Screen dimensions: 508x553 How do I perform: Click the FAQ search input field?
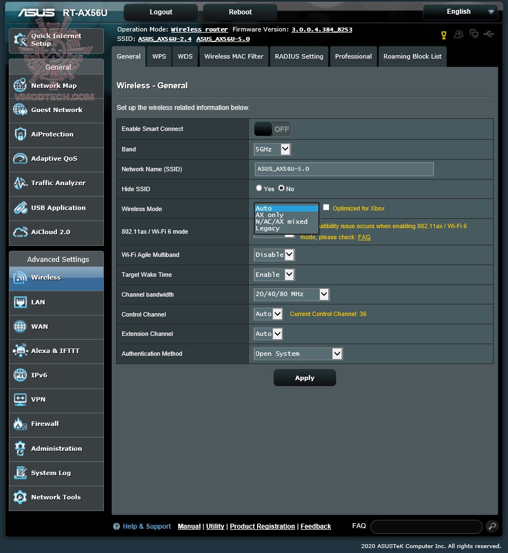tap(427, 526)
